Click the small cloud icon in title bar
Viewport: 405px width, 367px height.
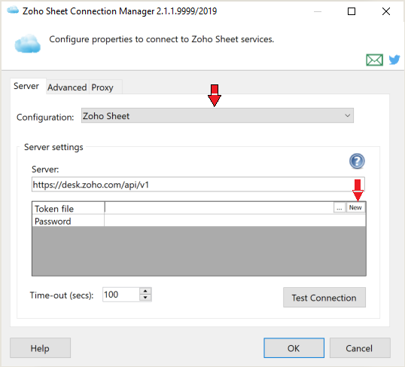(13, 11)
